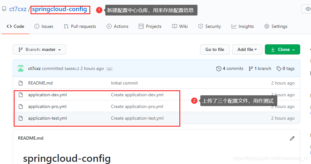The height and width of the screenshot is (164, 311).
Task: Click the Code angle-brackets icon
Action: (x=9, y=26)
